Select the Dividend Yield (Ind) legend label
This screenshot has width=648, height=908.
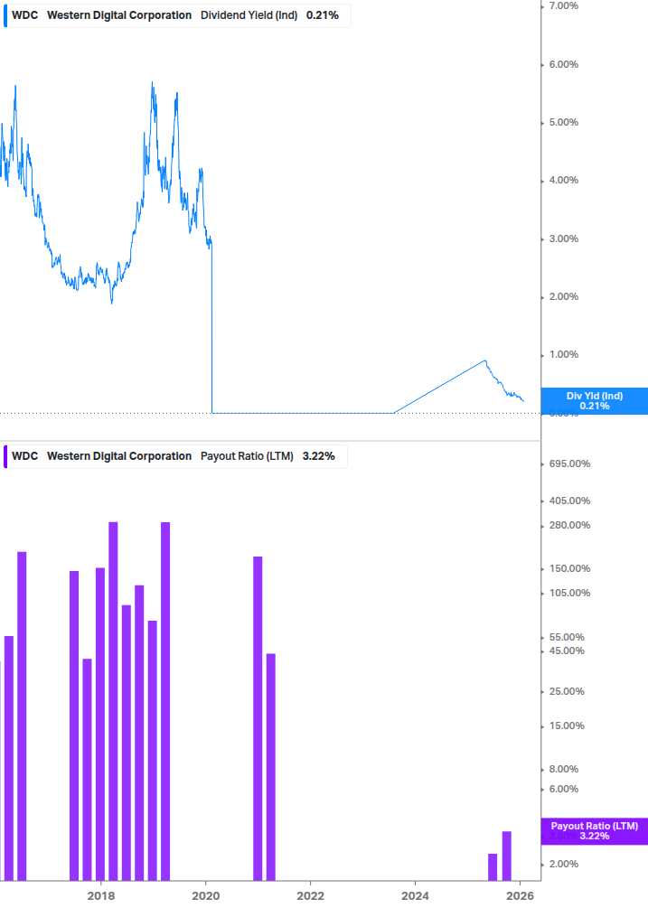[248, 15]
